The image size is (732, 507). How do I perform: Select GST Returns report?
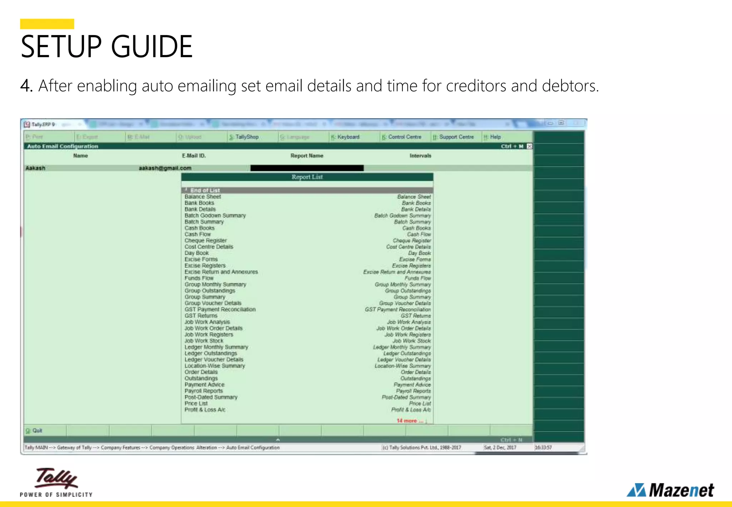click(307, 316)
